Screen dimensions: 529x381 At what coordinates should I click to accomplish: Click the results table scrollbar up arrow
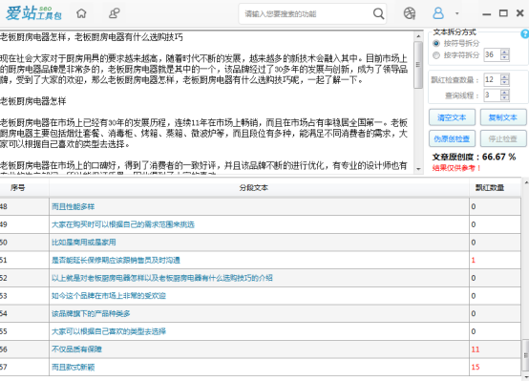526,182
